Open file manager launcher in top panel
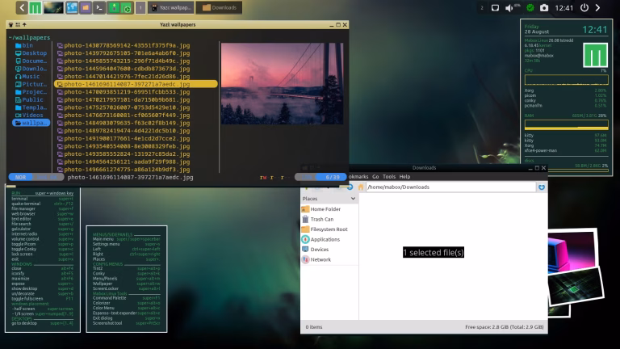This screenshot has width=620, height=349. pos(86,7)
